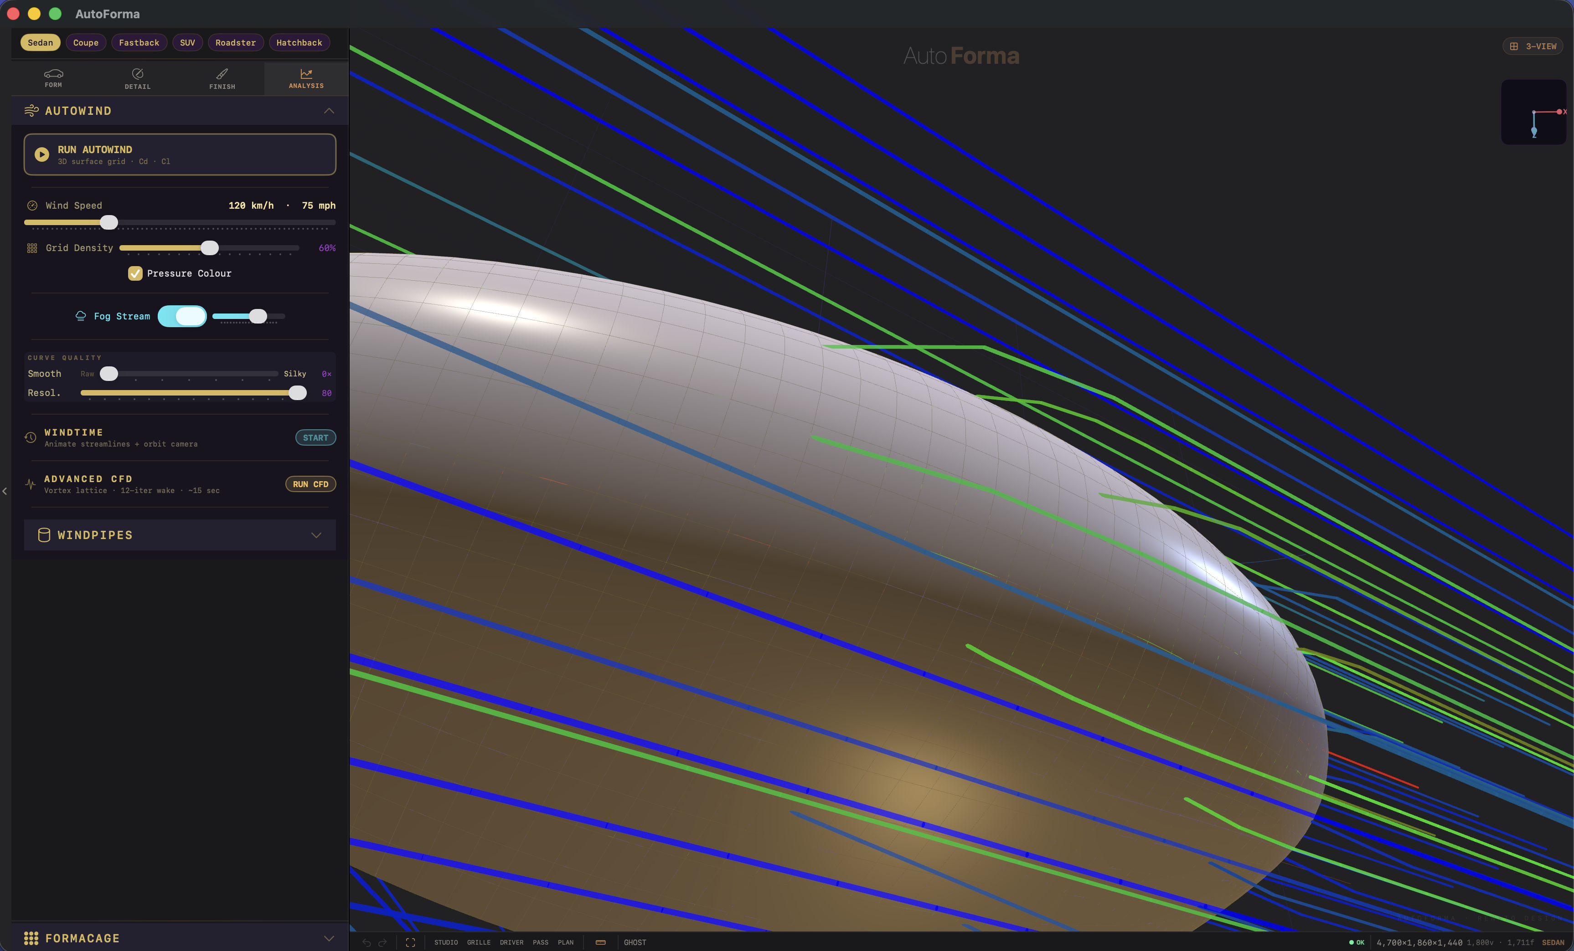
Task: Expand the FORMACAGE section
Action: click(x=329, y=938)
